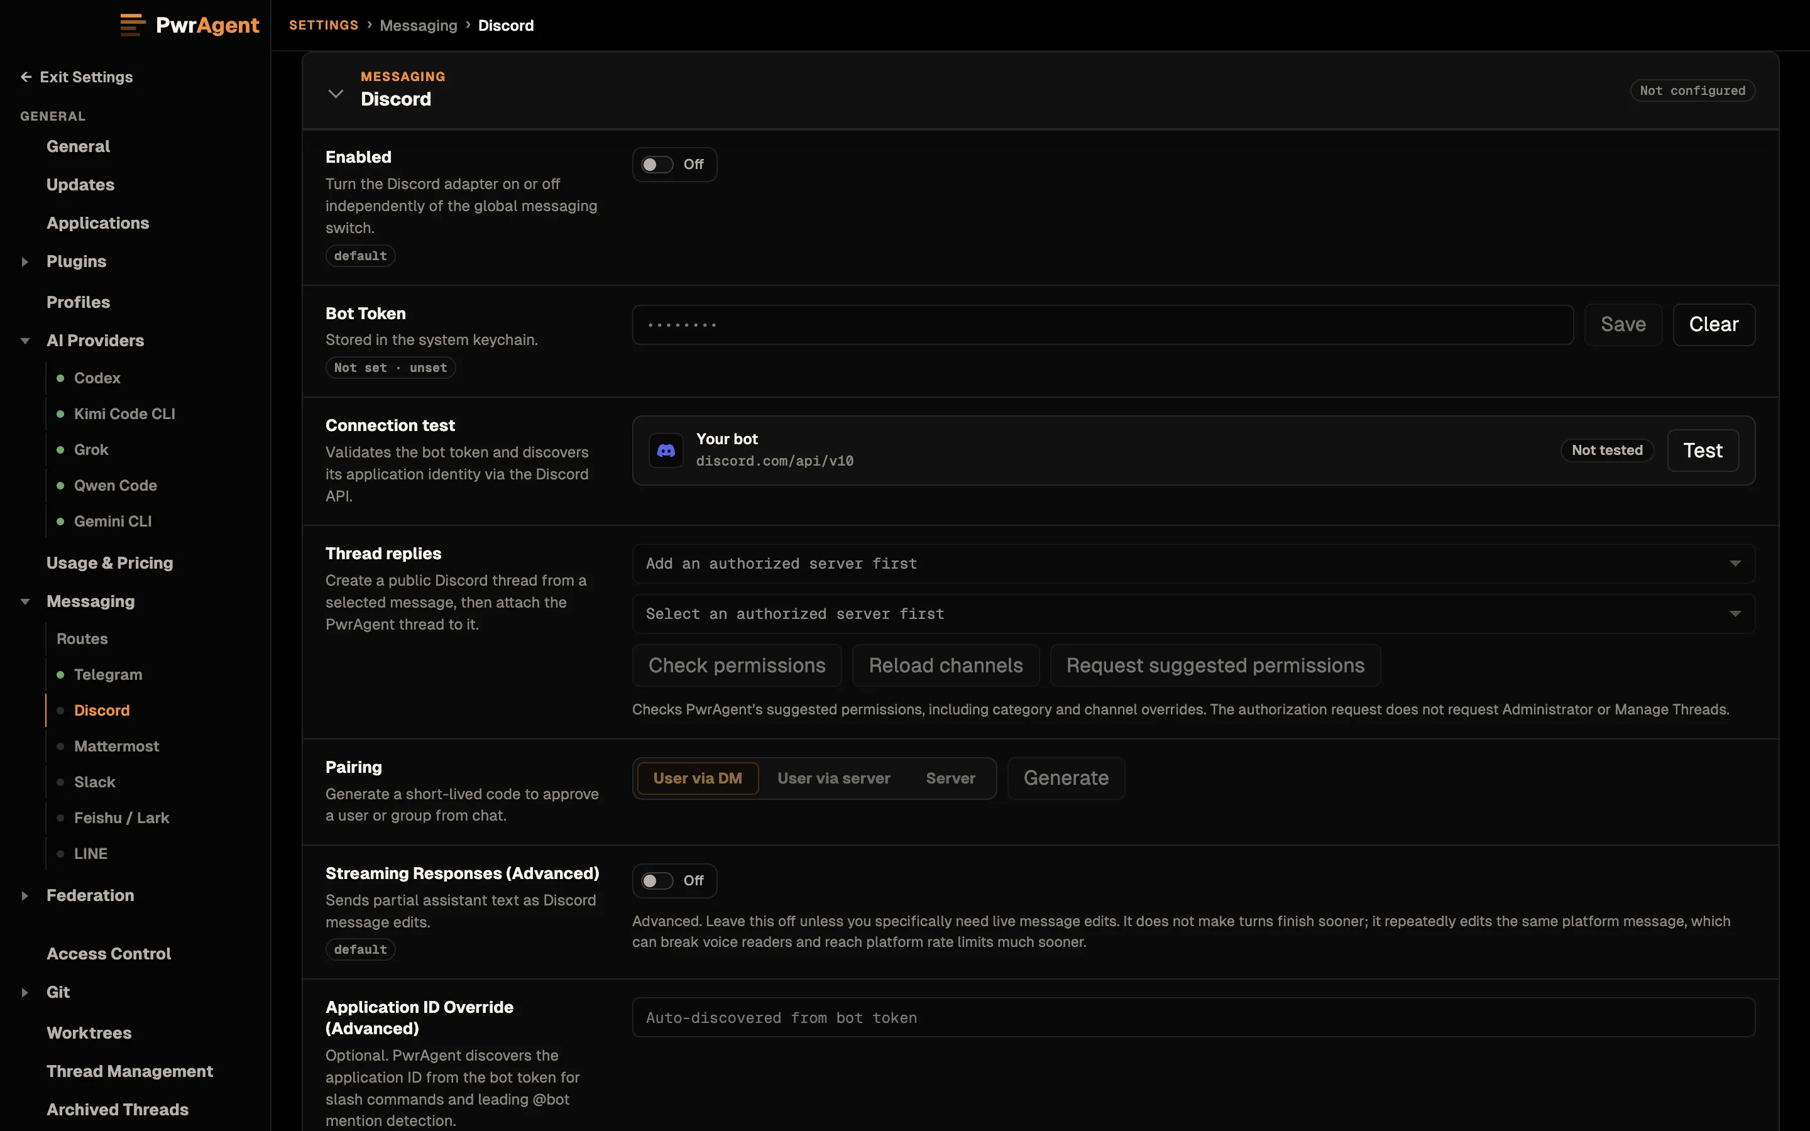Click the Save bot token button
Screen dimensions: 1810x1131
[x=1623, y=325]
